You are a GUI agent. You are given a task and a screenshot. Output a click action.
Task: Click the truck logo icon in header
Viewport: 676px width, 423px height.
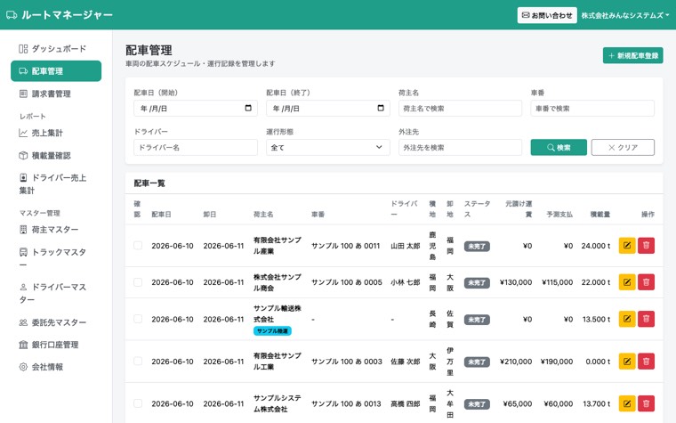(12, 15)
